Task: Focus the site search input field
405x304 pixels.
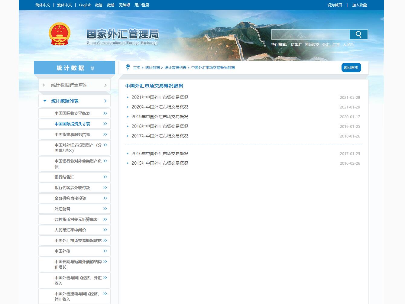Action: [x=310, y=34]
